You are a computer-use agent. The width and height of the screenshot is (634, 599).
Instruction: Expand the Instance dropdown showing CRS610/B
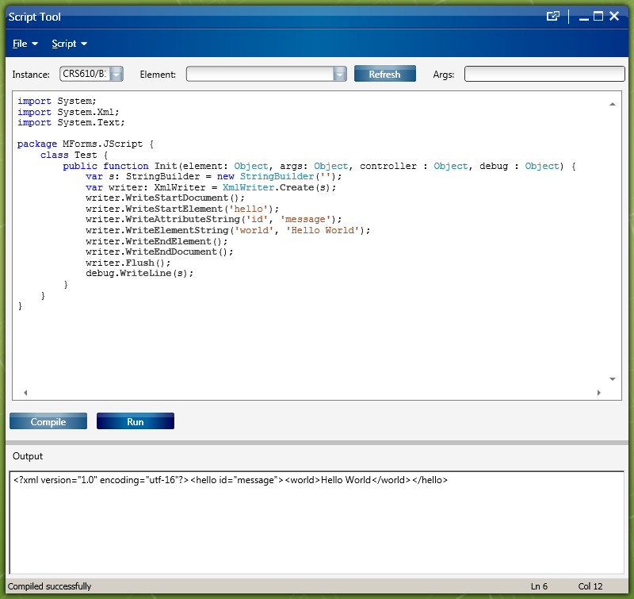(116, 75)
